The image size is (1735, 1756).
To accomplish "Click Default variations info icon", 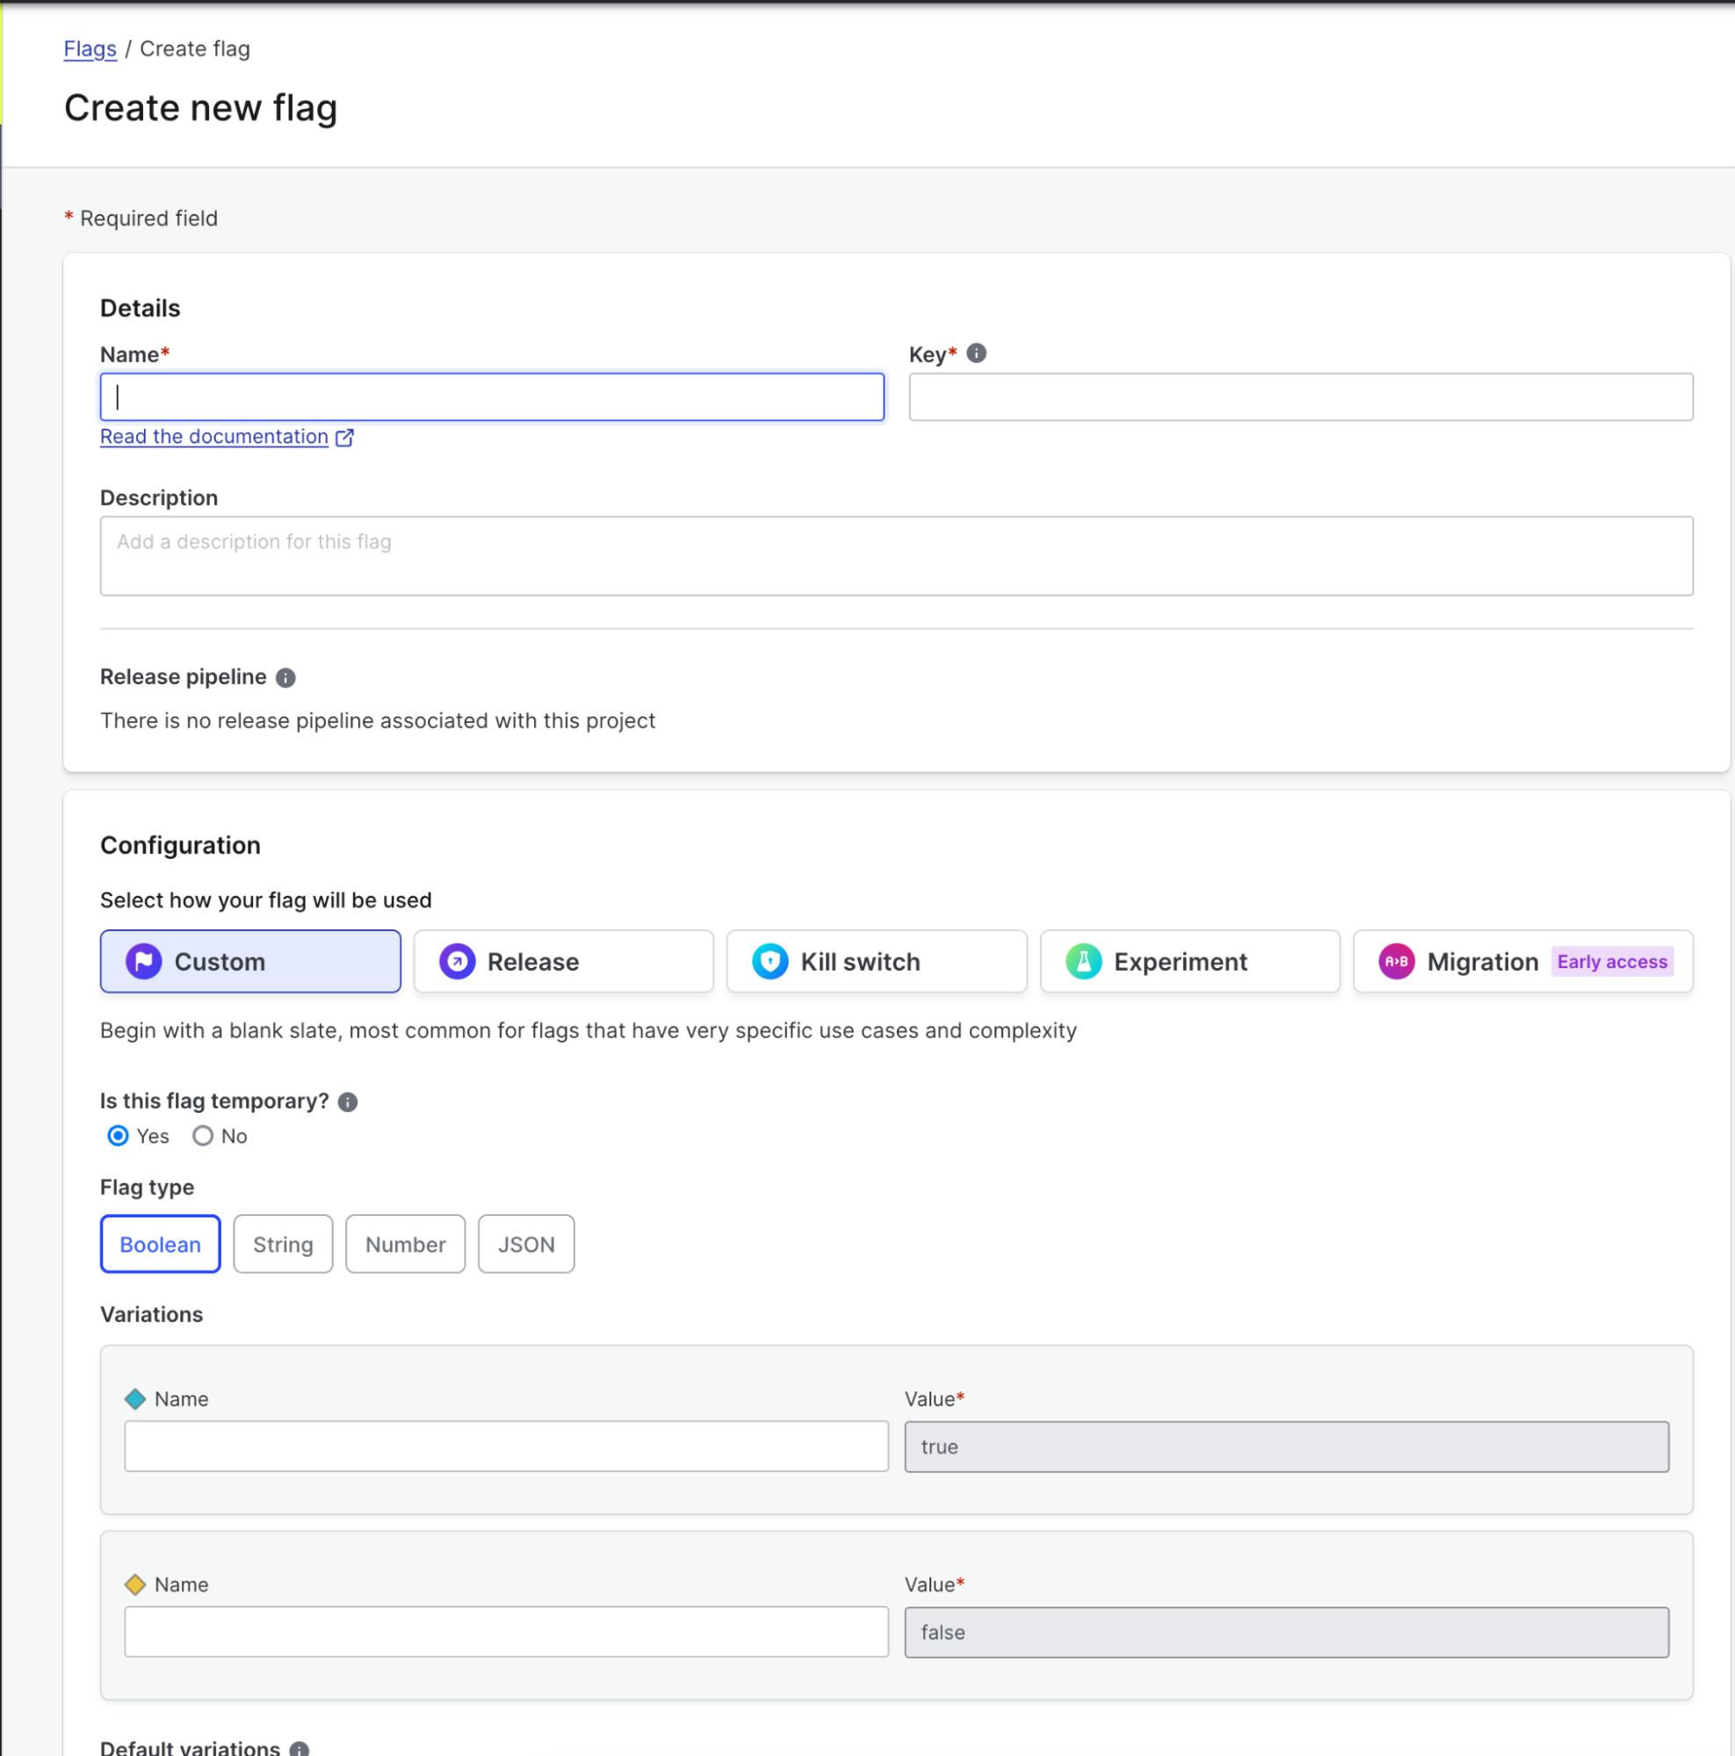I will pos(299,1749).
